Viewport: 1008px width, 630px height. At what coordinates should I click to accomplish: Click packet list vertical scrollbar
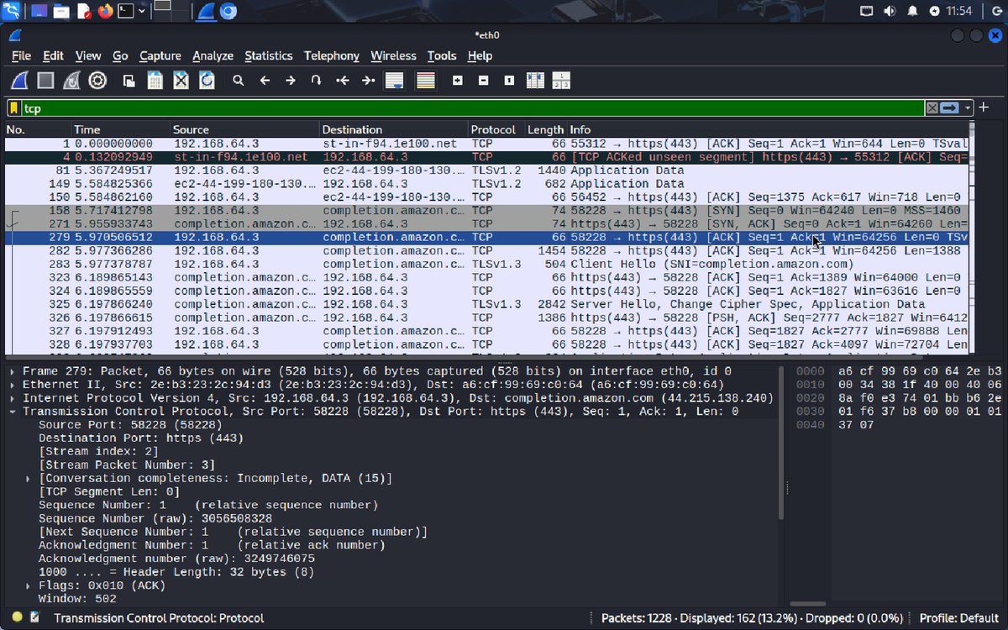[973, 239]
